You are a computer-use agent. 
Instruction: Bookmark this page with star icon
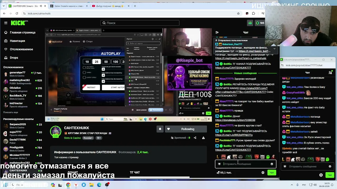coord(238,13)
